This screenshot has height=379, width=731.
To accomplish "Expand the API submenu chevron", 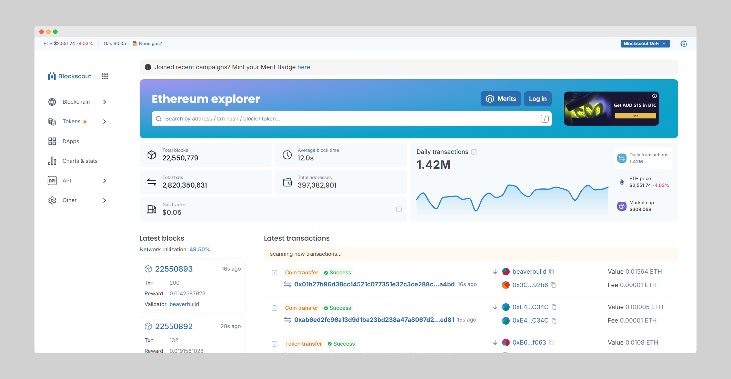I will [104, 181].
